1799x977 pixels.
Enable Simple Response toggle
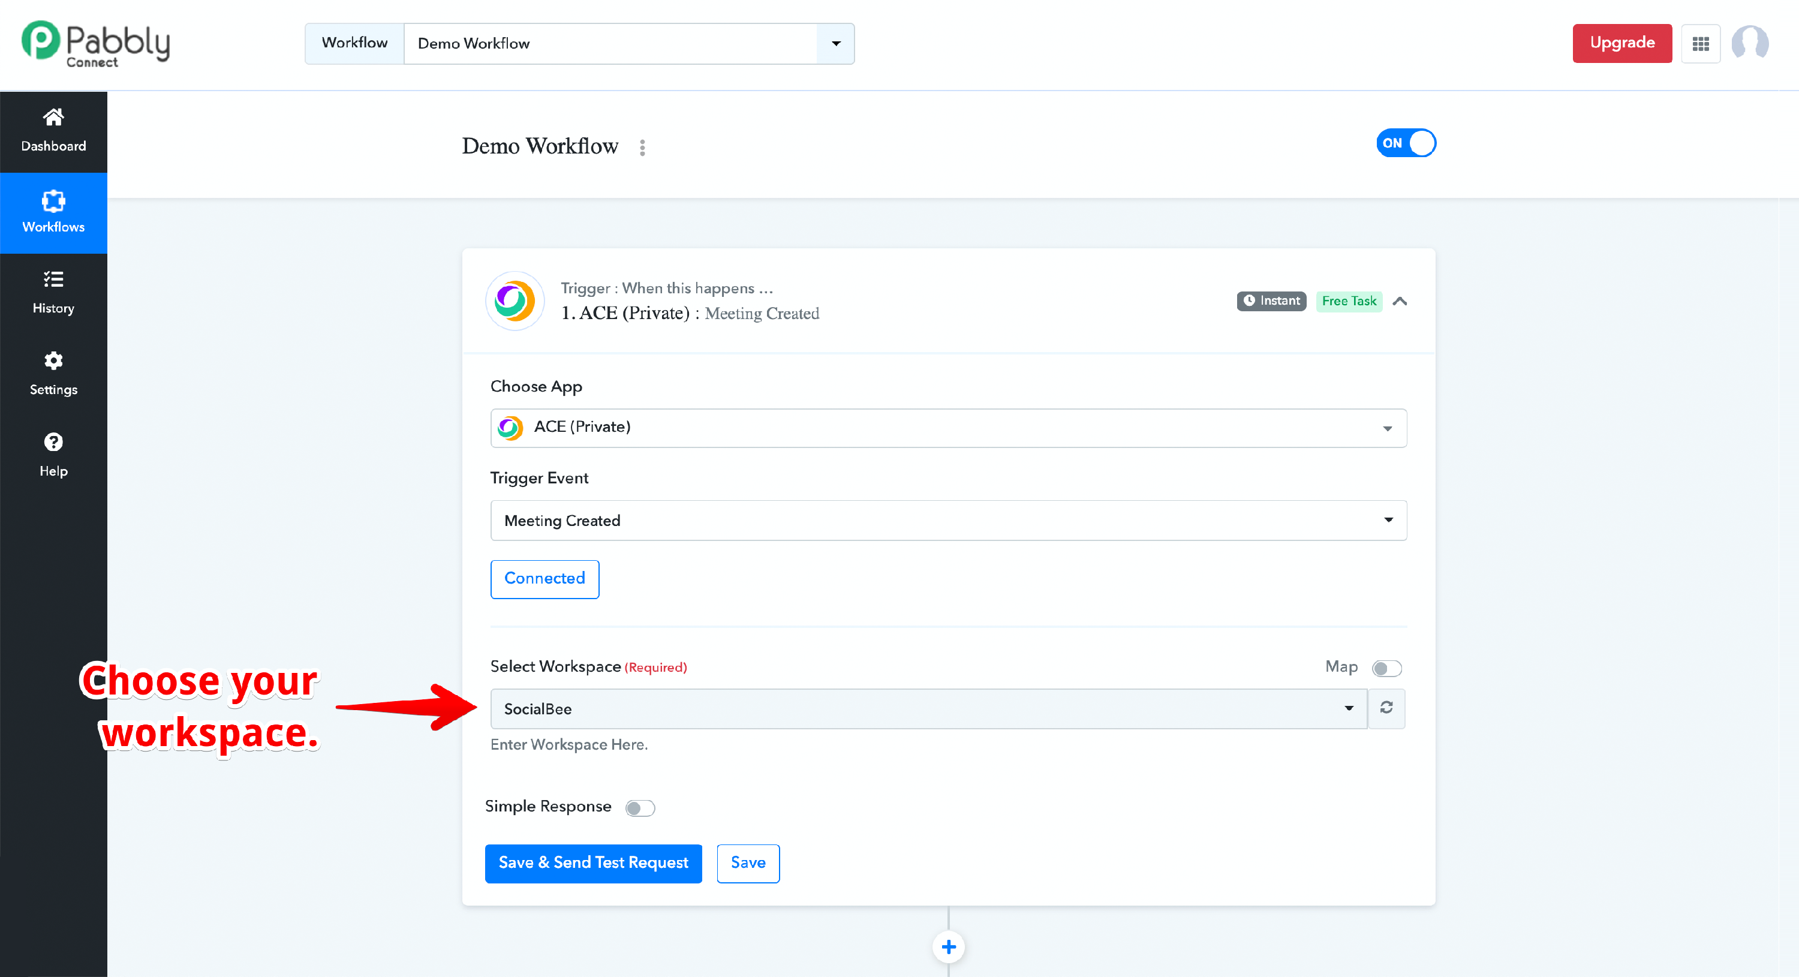[x=640, y=808]
